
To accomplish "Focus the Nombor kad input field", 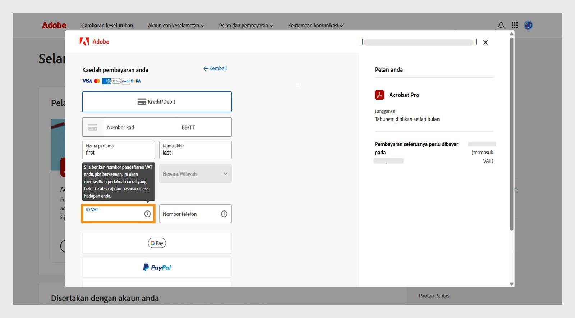I will (x=140, y=127).
